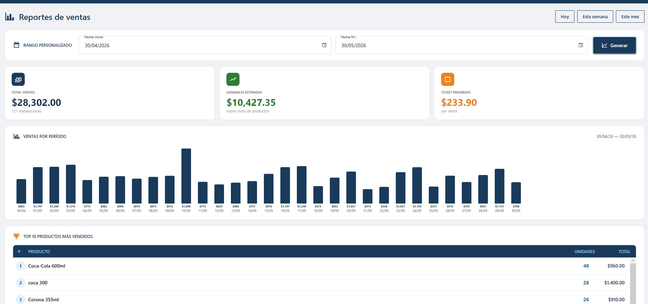Click the bar for 24/05
648x304 pixels.
tap(417, 185)
